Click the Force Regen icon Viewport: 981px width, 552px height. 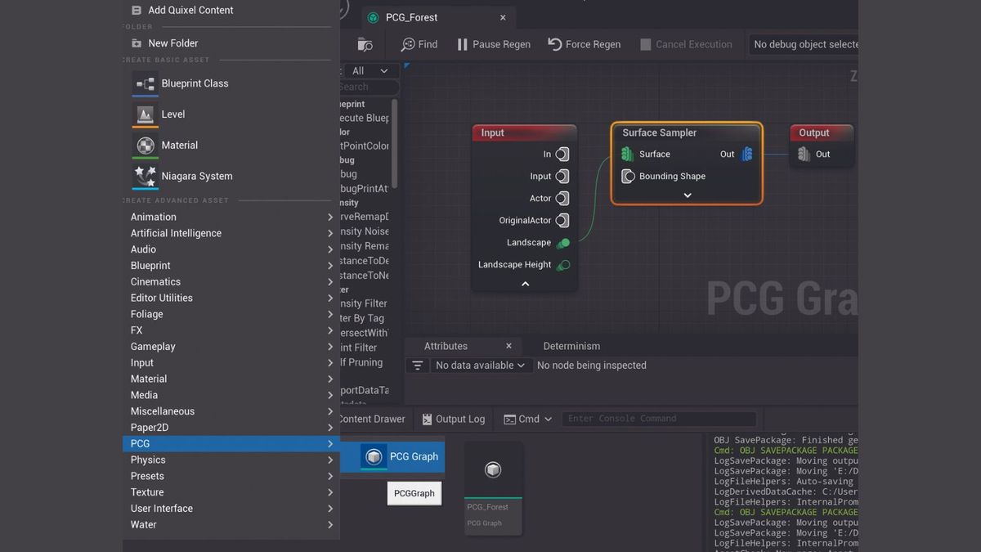coord(556,44)
